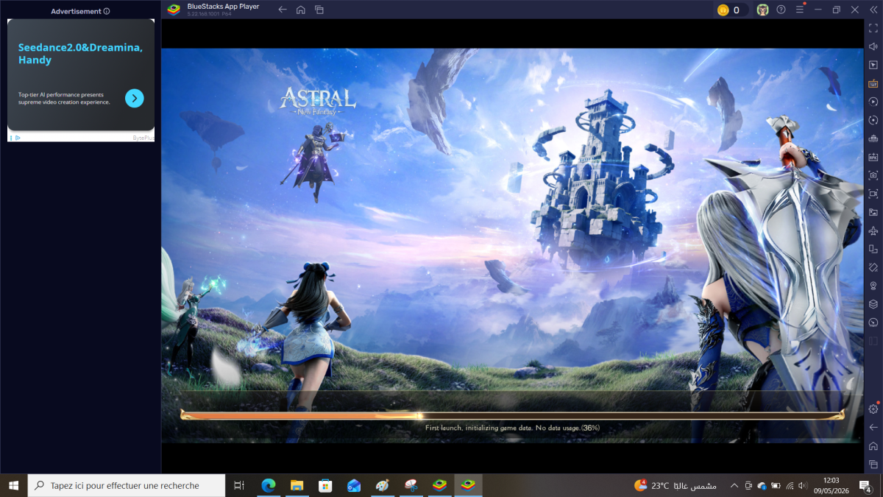Start screen recording from sidebar
The image size is (883, 497).
point(873,194)
